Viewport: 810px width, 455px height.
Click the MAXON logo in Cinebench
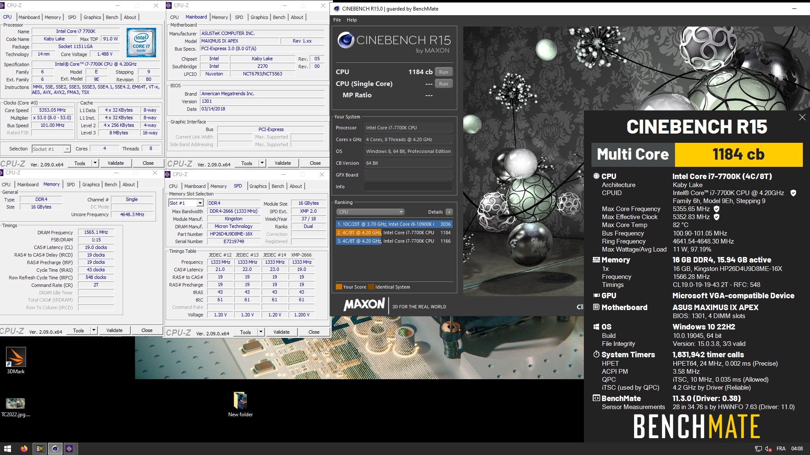pyautogui.click(x=364, y=305)
